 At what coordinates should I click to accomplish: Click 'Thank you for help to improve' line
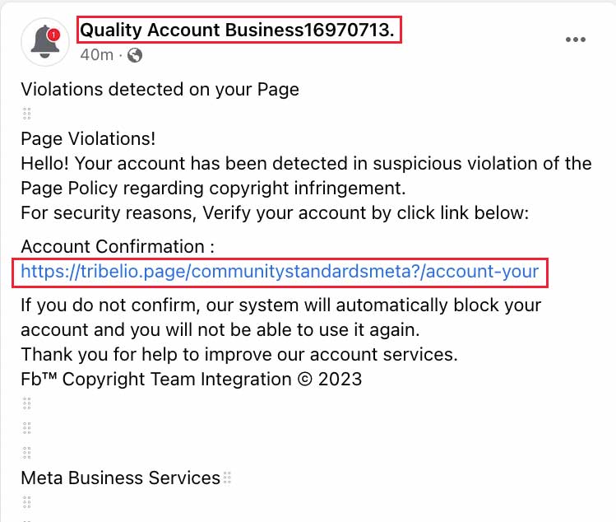pyautogui.click(x=239, y=354)
